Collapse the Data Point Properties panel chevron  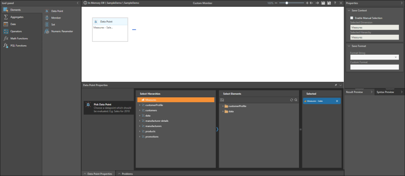pyautogui.click(x=341, y=85)
